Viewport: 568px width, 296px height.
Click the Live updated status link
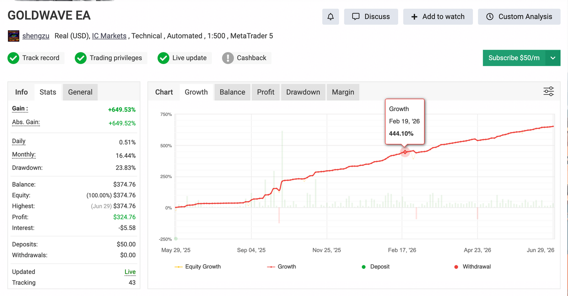(130, 272)
